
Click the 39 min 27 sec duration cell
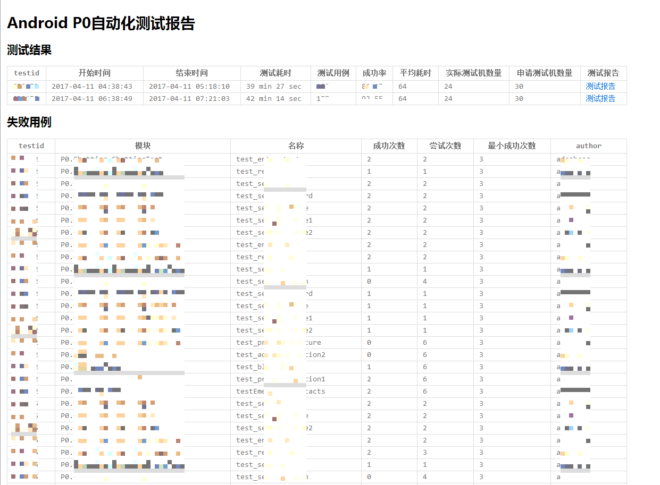coord(273,86)
